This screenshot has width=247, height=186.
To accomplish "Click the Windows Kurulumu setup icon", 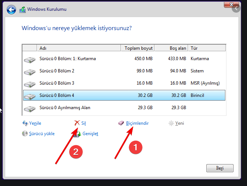I will click(22, 10).
